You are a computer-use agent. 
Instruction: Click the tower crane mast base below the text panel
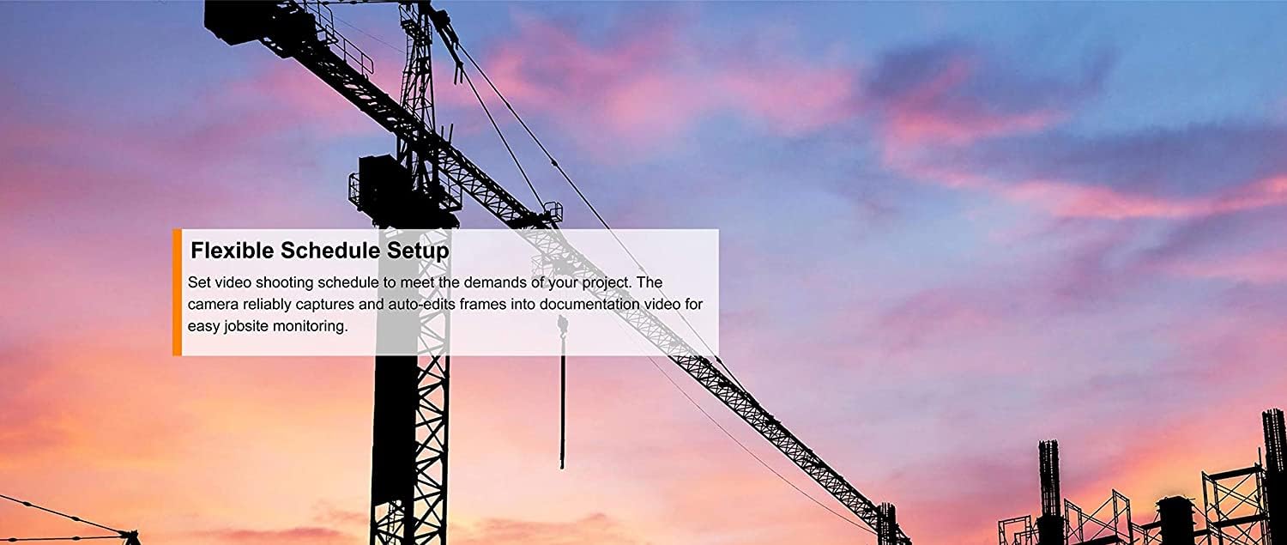coord(410,451)
